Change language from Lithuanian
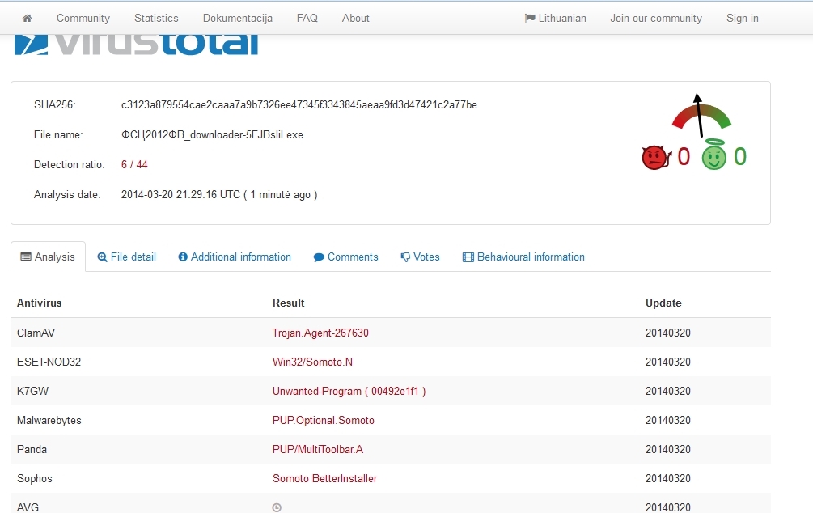The height and width of the screenshot is (513, 813). [555, 18]
